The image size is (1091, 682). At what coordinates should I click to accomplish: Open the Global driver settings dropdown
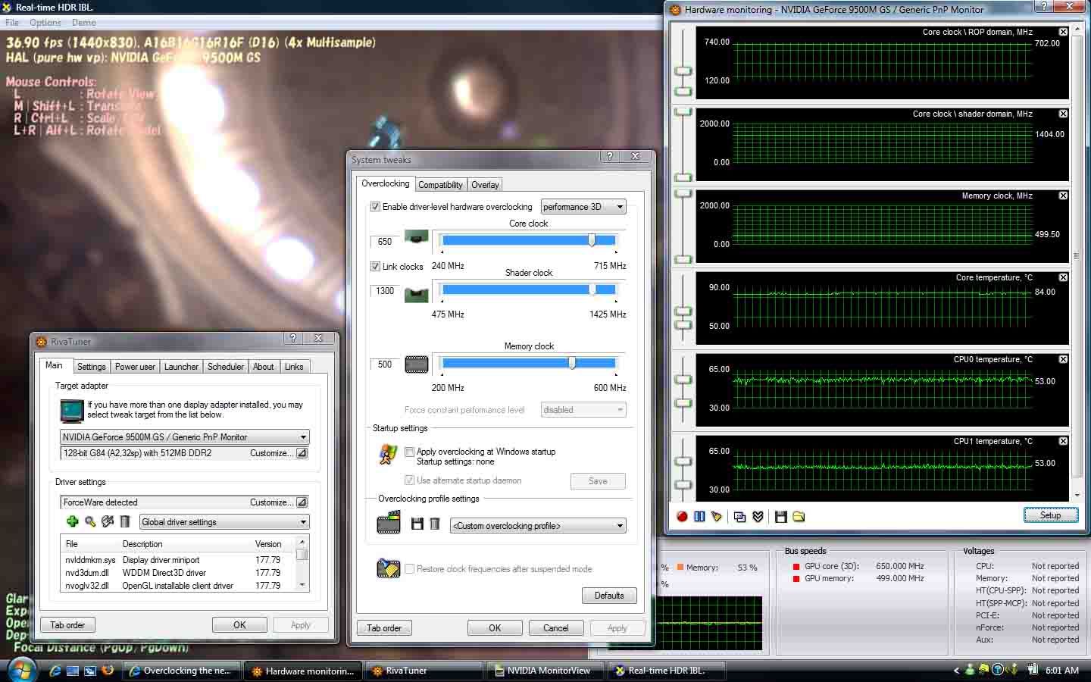coord(224,522)
